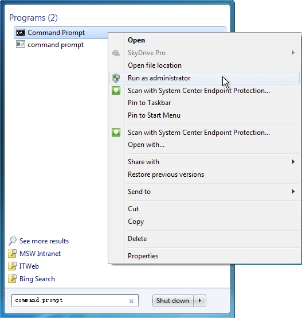This screenshot has width=302, height=318.
Task: Click the first green Endpoint Protection shield icon
Action: [116, 91]
